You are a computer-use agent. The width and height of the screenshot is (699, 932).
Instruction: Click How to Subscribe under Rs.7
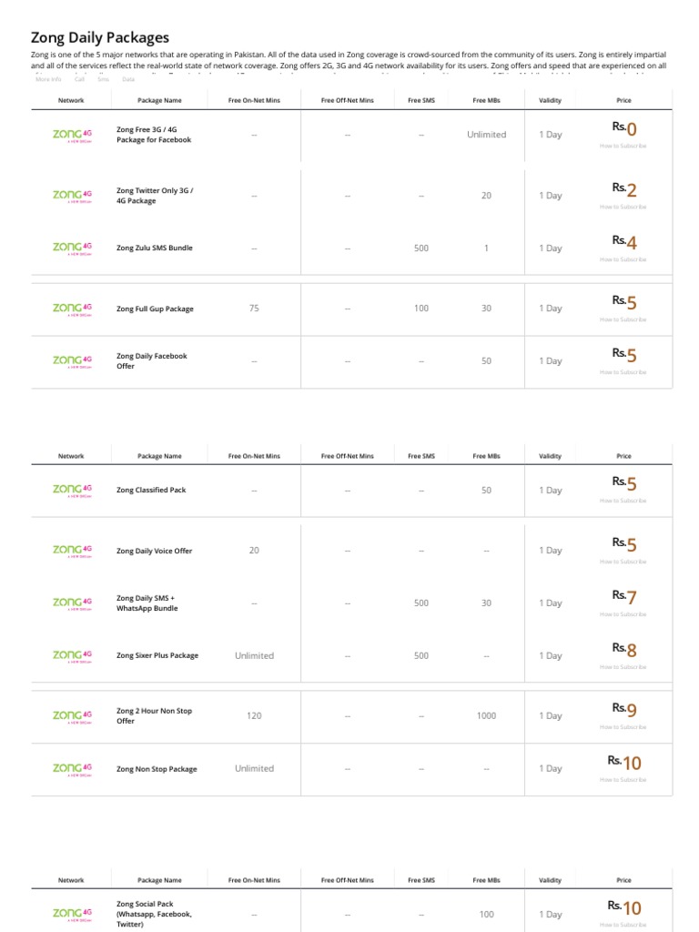point(623,614)
